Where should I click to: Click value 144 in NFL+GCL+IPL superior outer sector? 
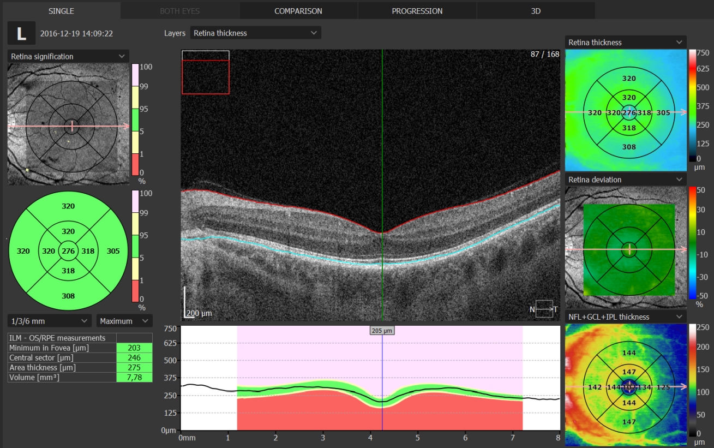click(x=629, y=353)
